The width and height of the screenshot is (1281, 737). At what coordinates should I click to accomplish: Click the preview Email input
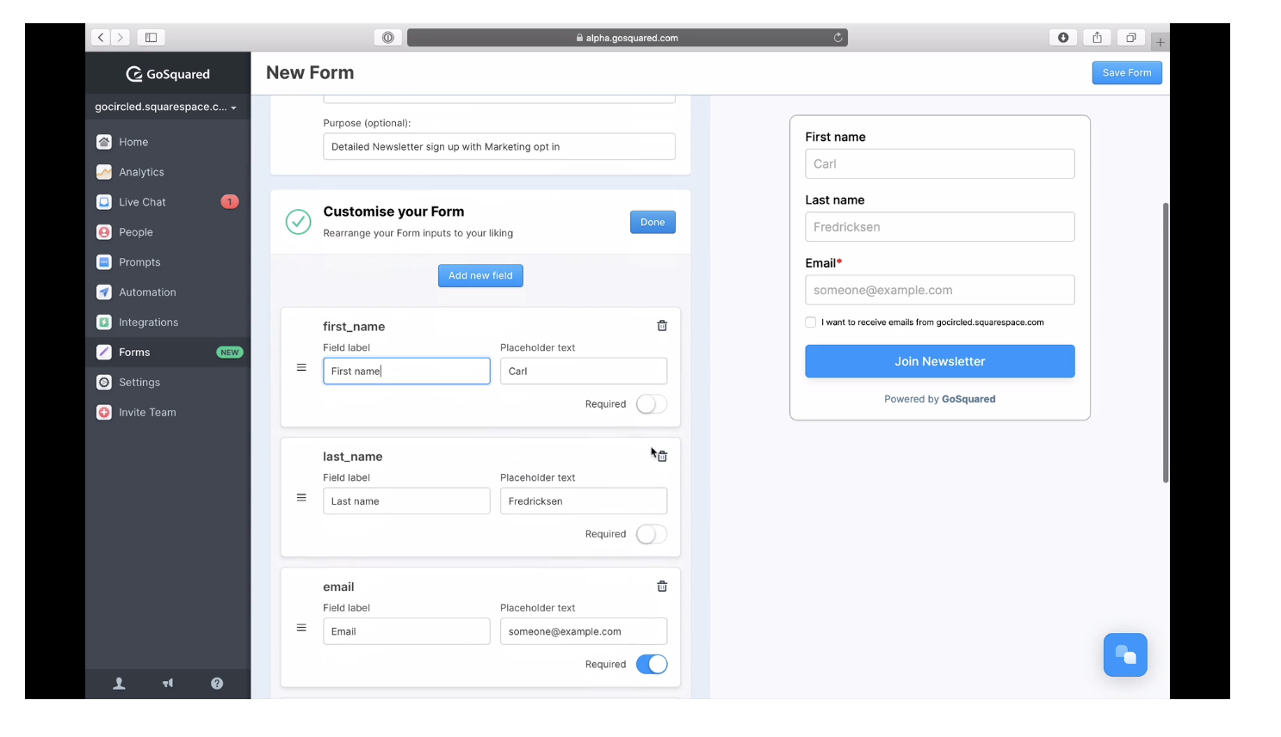point(940,290)
